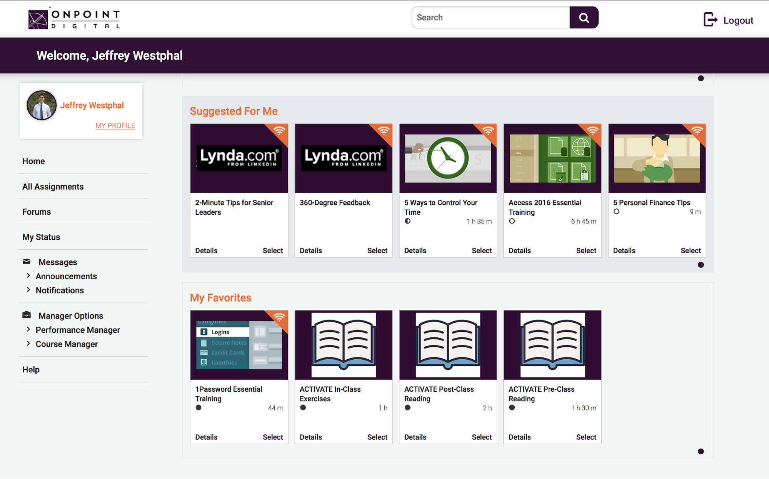Open the MY PROFILE link

(x=115, y=125)
